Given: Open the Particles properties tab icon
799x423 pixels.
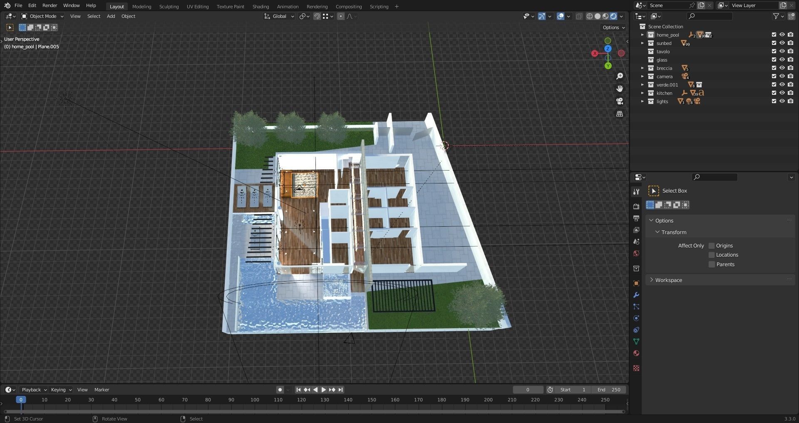Looking at the screenshot, I should point(636,307).
